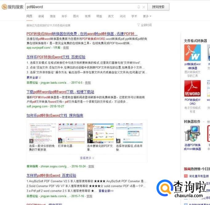Click the red 转WORD PDF icon
This screenshot has height=205, width=210.
[192, 88]
